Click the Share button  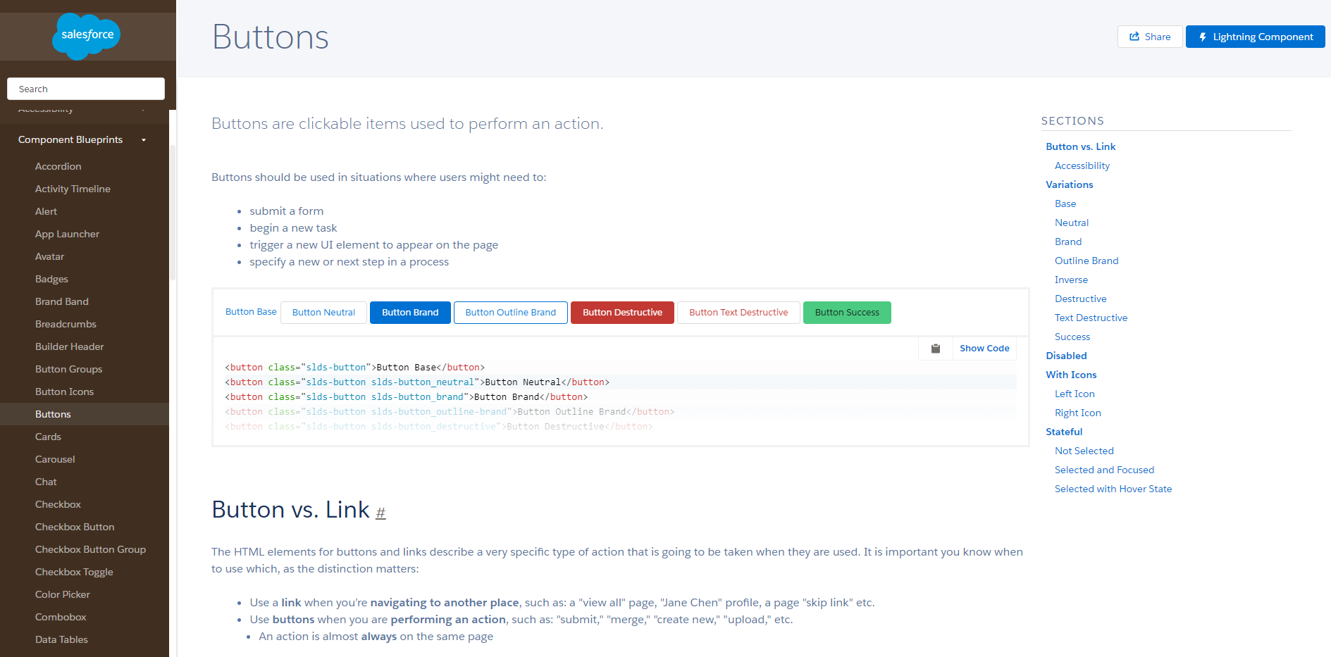[1150, 37]
